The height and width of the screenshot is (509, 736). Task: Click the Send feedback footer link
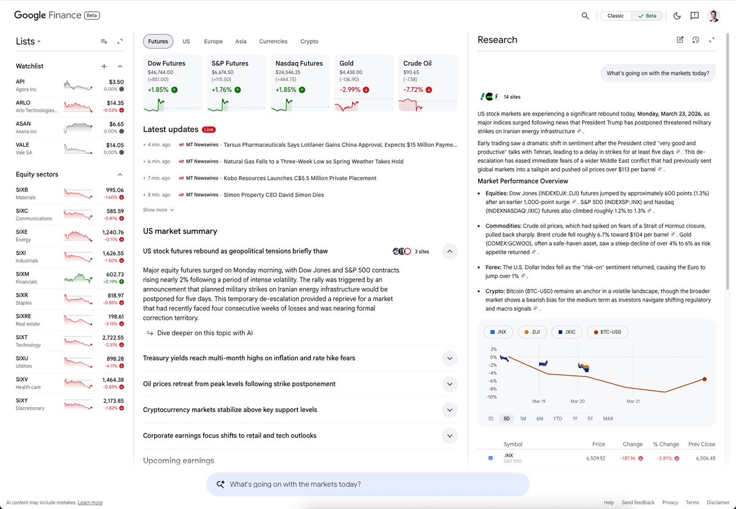coord(638,502)
